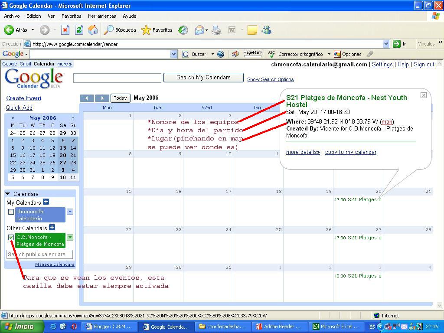Collapse the Calendars section triangle
Viewport: 444px width, 333px height.
click(x=8, y=194)
